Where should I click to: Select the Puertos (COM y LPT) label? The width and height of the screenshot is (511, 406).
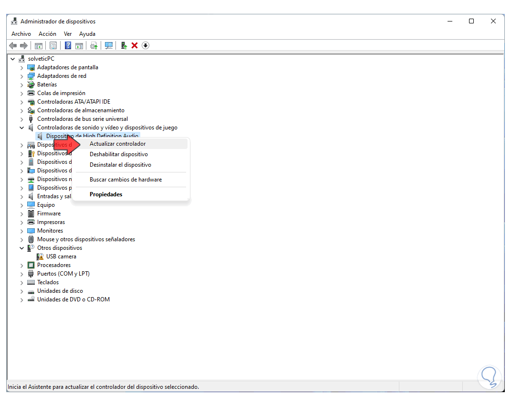click(x=63, y=274)
